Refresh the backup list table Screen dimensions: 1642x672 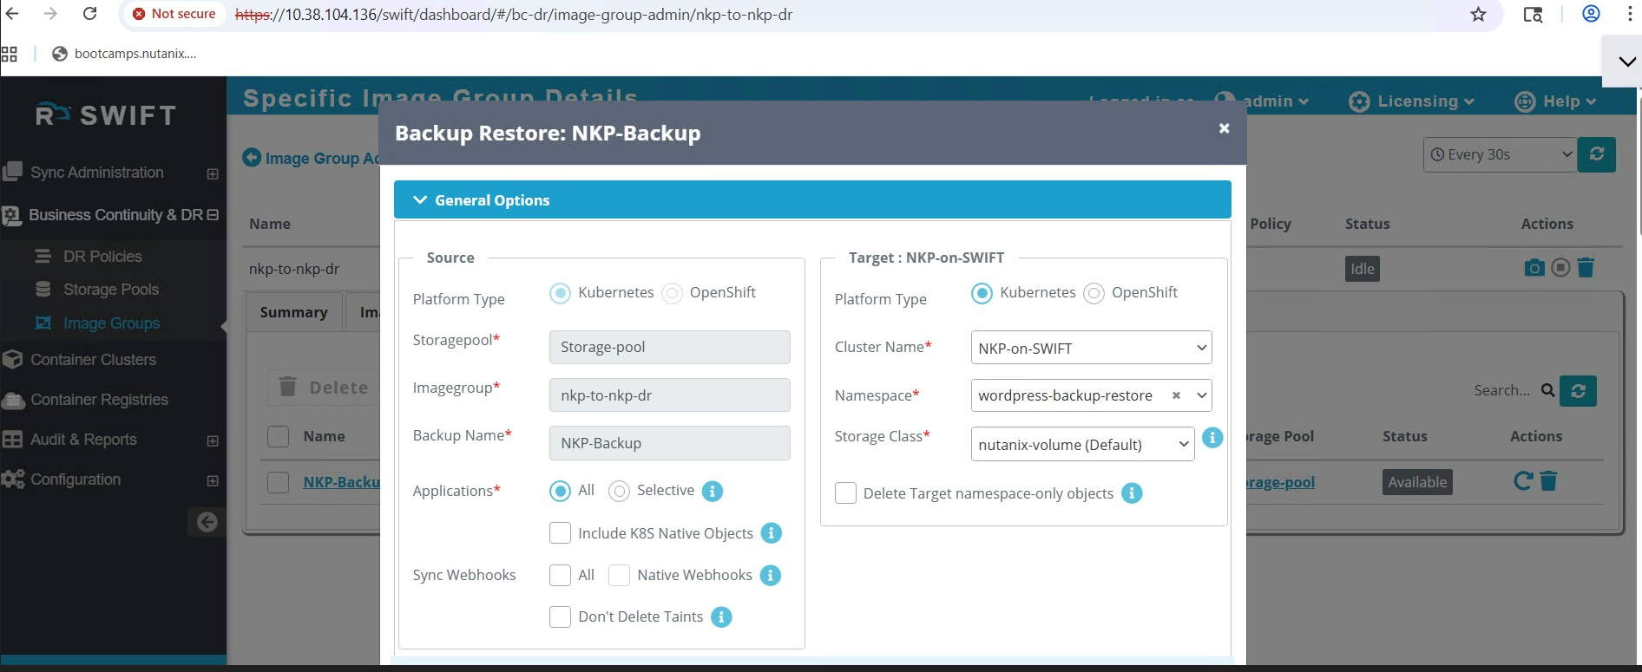[x=1578, y=391]
